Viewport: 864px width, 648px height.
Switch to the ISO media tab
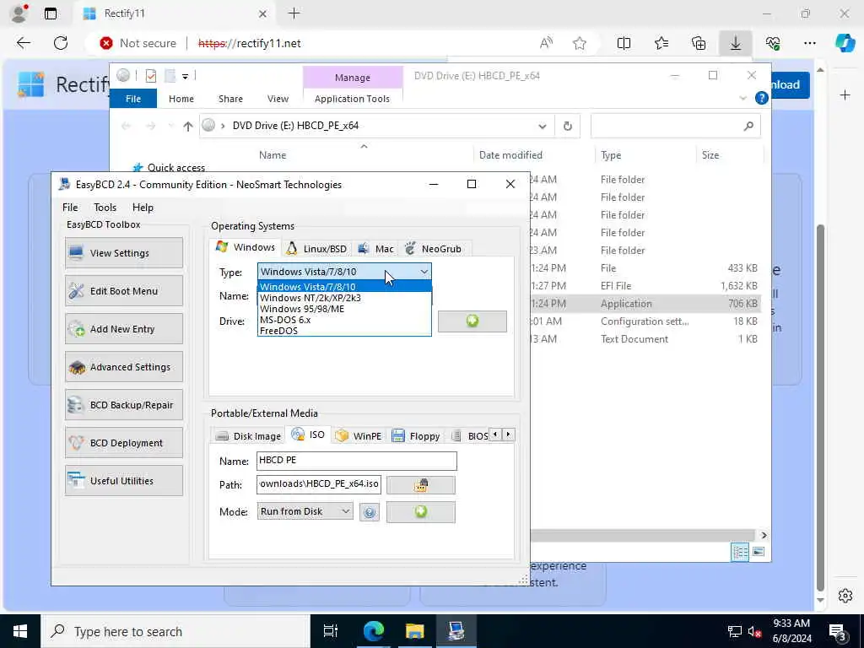click(x=308, y=435)
